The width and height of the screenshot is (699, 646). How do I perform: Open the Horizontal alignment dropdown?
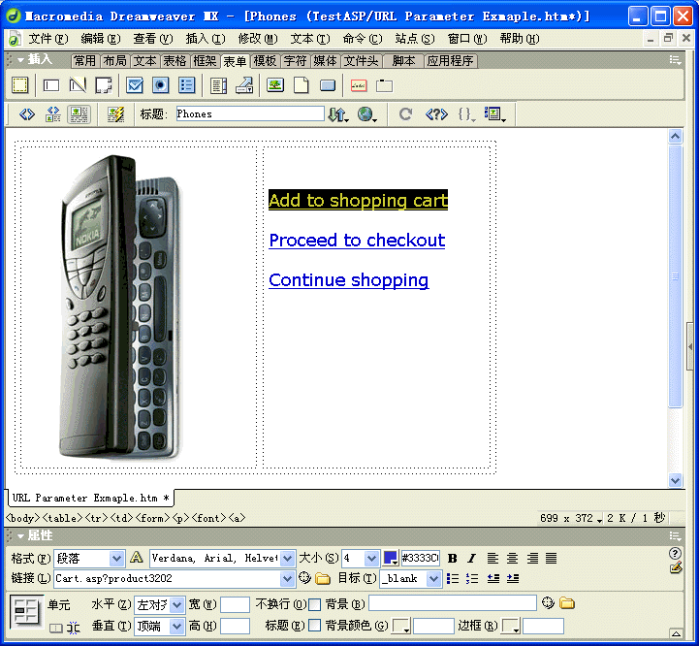[177, 605]
